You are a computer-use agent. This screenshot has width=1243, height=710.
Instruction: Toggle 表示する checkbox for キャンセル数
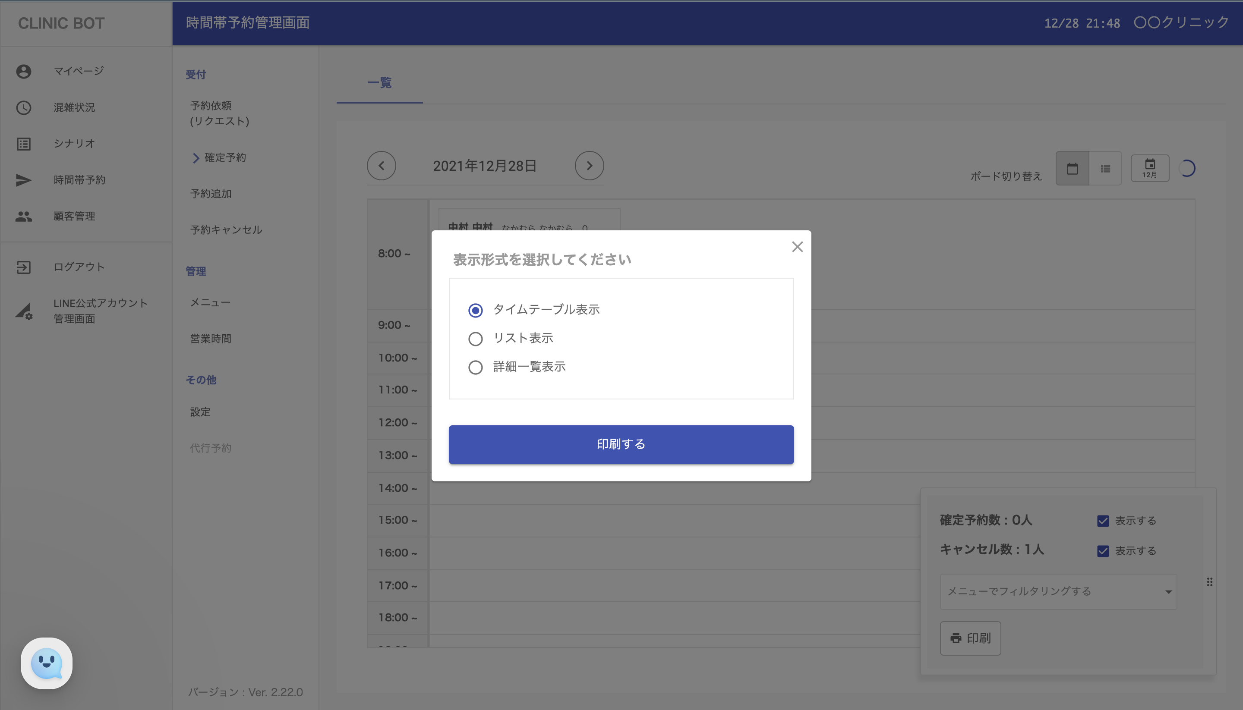(1102, 551)
